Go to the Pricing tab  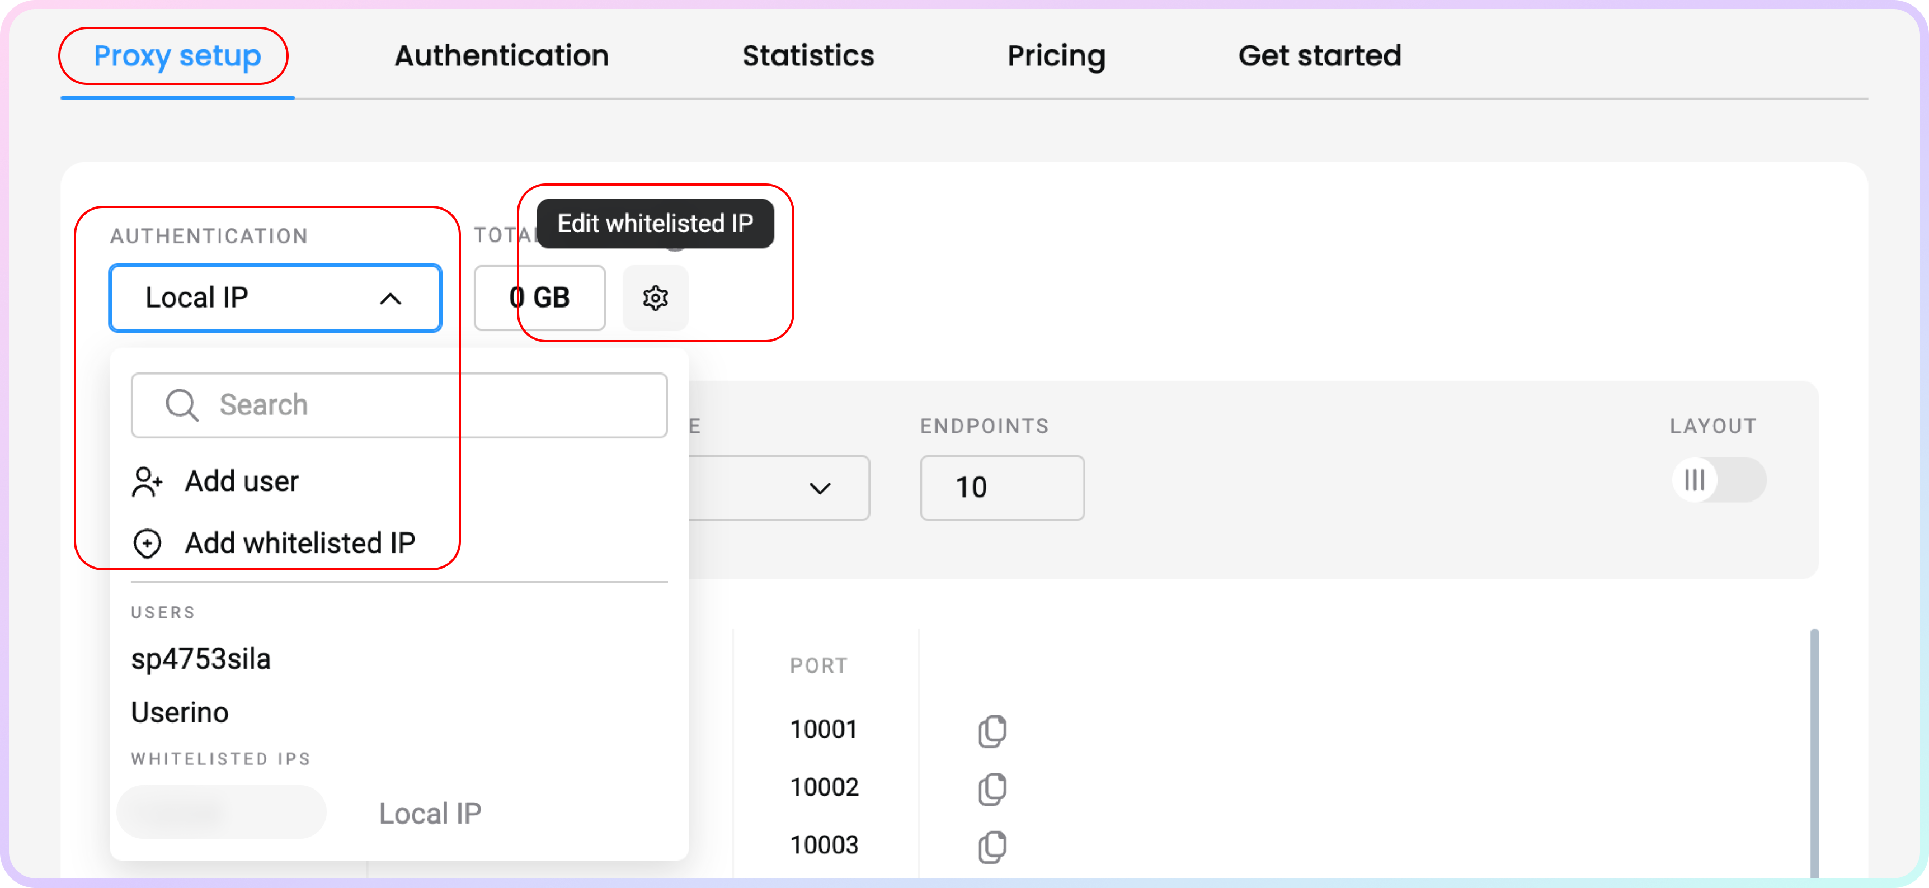click(x=1056, y=56)
